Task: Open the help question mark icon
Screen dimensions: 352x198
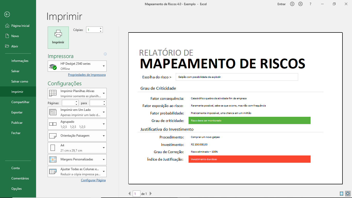Action: click(311, 4)
